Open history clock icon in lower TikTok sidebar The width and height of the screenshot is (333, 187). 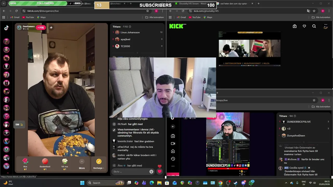click(x=173, y=159)
